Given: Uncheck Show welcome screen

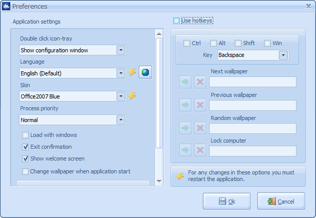Looking at the screenshot, I should pos(25,158).
